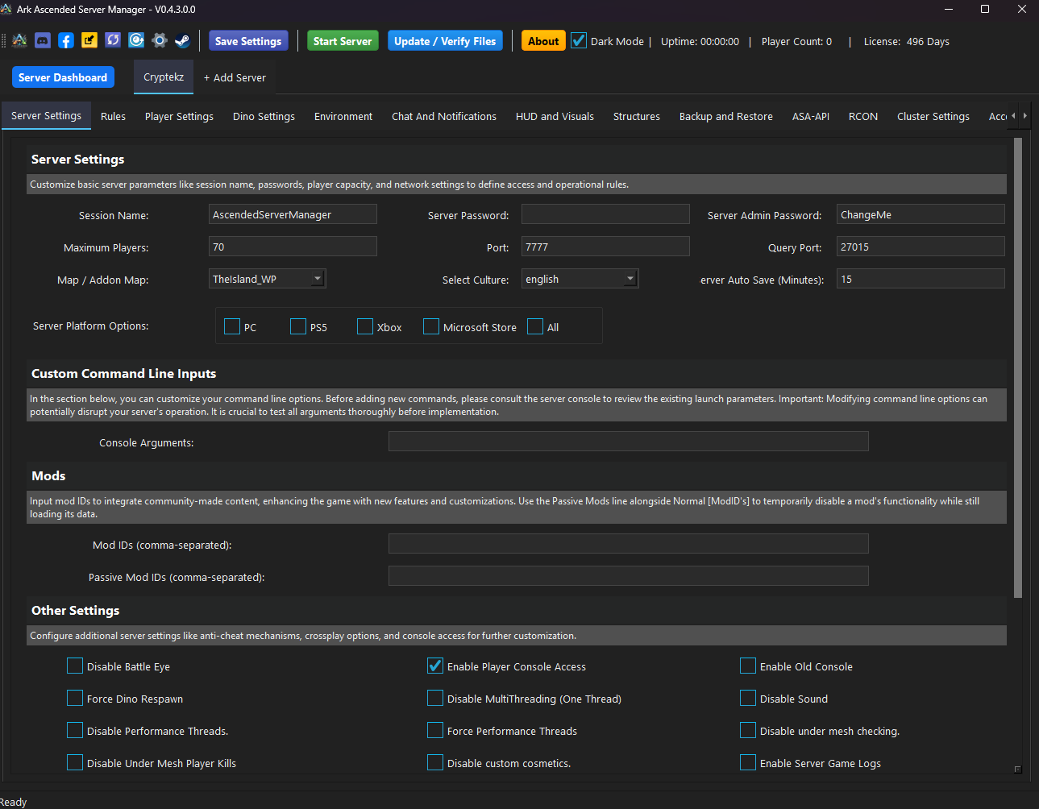Check Disable Sound

pos(748,698)
